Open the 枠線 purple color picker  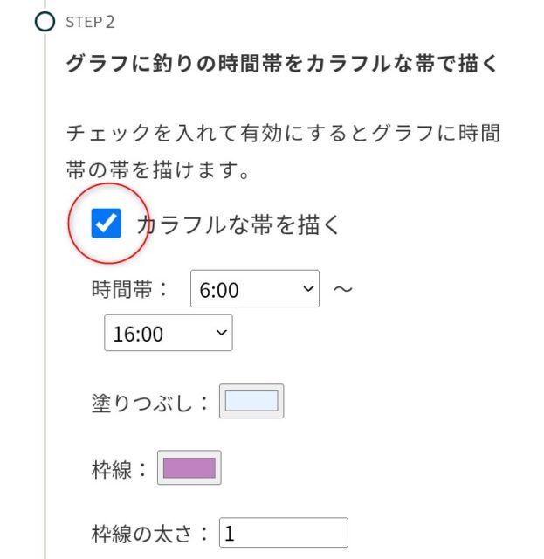(x=189, y=468)
